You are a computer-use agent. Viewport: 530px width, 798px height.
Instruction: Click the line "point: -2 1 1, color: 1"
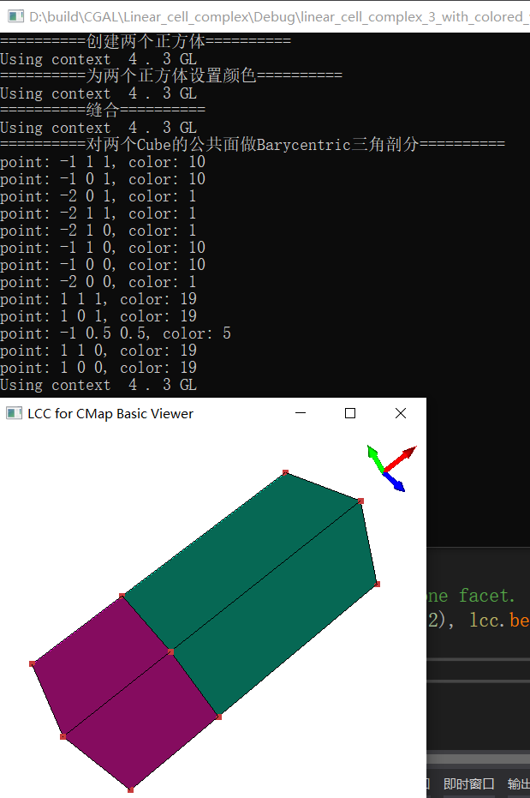[98, 213]
